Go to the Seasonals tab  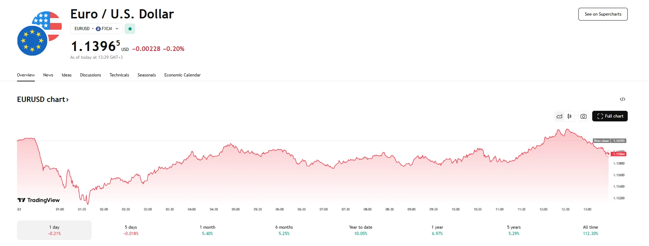click(x=147, y=75)
